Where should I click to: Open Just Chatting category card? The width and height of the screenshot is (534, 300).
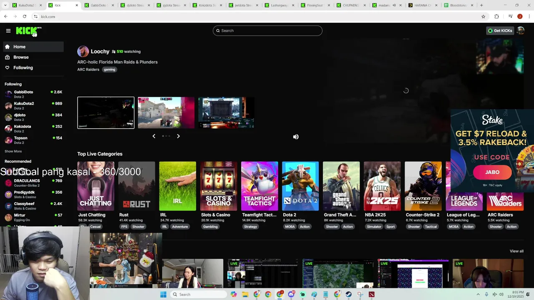click(96, 186)
